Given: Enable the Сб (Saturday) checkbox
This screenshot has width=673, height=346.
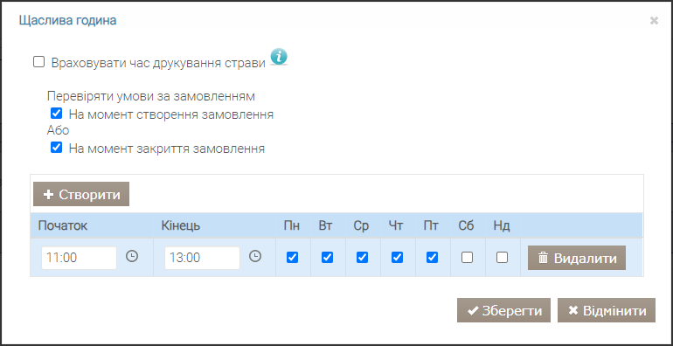Looking at the screenshot, I should 467,257.
